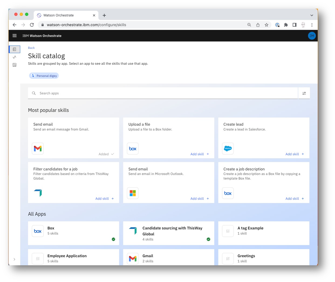Viewport: 335px width, 282px height.
Task: Add skill for Upload a file
Action: 200,154
